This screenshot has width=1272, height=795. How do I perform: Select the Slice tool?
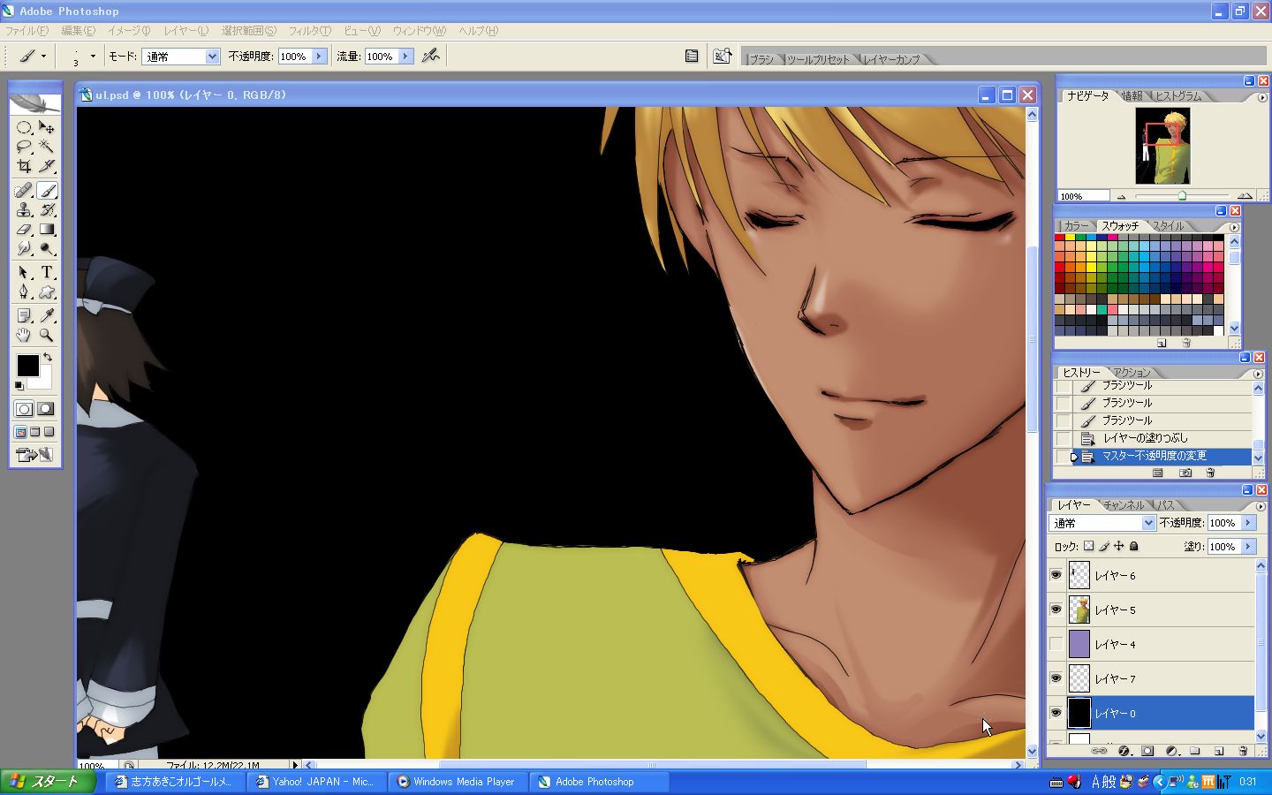(47, 166)
